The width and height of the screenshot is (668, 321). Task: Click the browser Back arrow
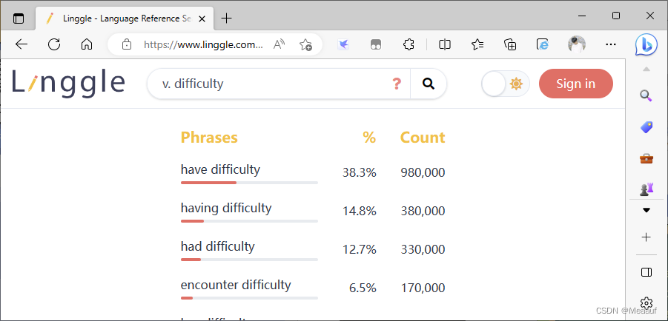(22, 44)
